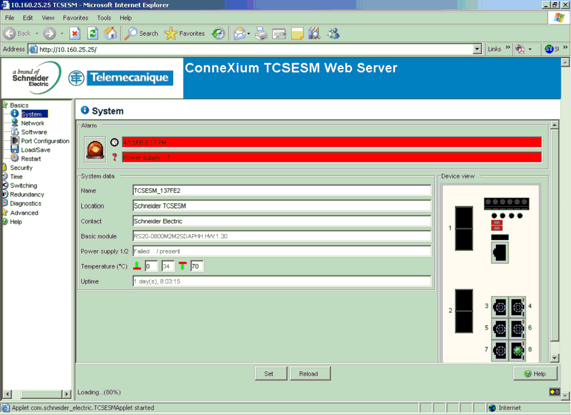Open the Back button history dropdown arrow

[37, 34]
